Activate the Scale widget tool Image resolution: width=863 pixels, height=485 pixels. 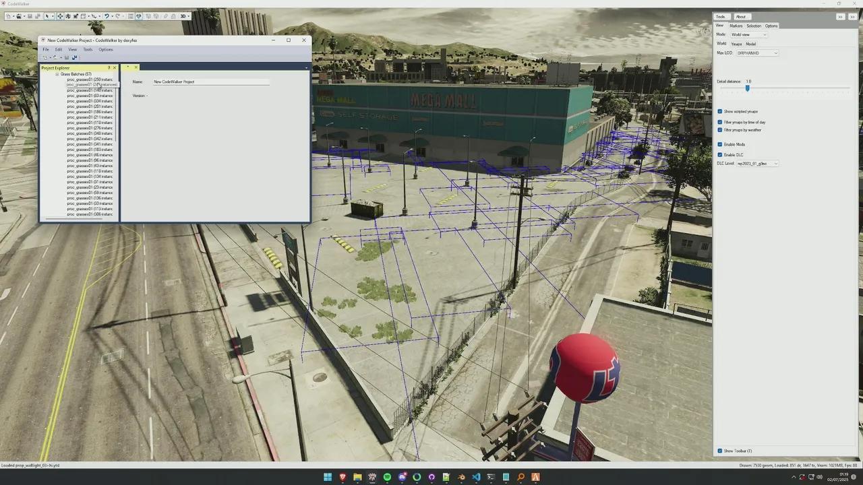pyautogui.click(x=76, y=16)
